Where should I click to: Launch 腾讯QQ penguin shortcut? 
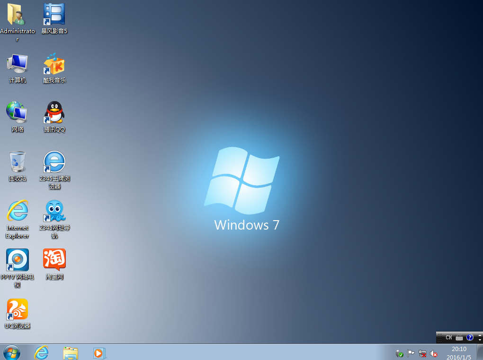click(54, 117)
